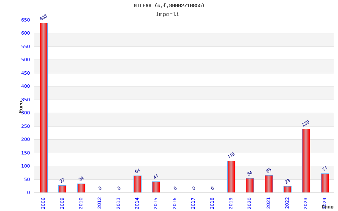Viewport: 338px width, 211px height.
Task: Click the 2020 bar valued 54
Action: pos(250,185)
